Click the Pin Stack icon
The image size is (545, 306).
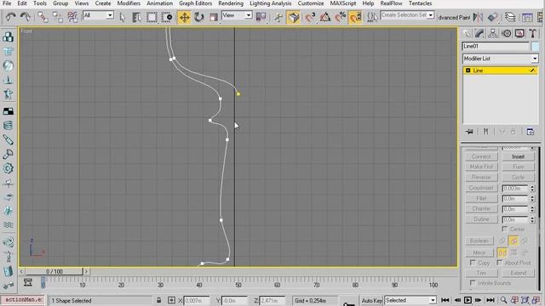(x=469, y=132)
